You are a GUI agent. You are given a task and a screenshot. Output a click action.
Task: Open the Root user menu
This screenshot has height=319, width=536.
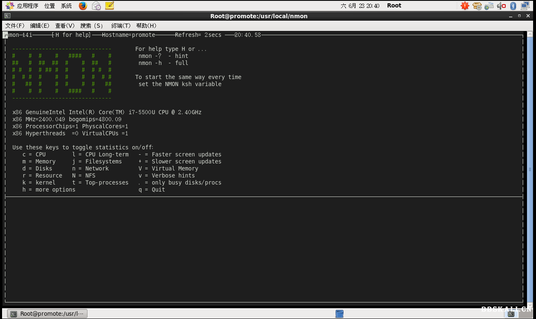pos(393,5)
